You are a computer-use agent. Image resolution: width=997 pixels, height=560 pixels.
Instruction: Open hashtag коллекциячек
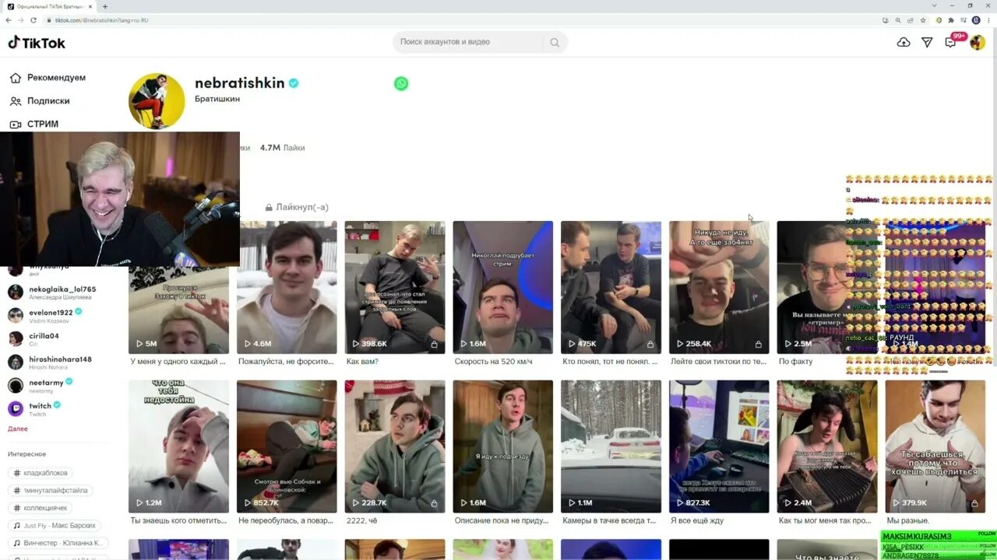point(41,508)
